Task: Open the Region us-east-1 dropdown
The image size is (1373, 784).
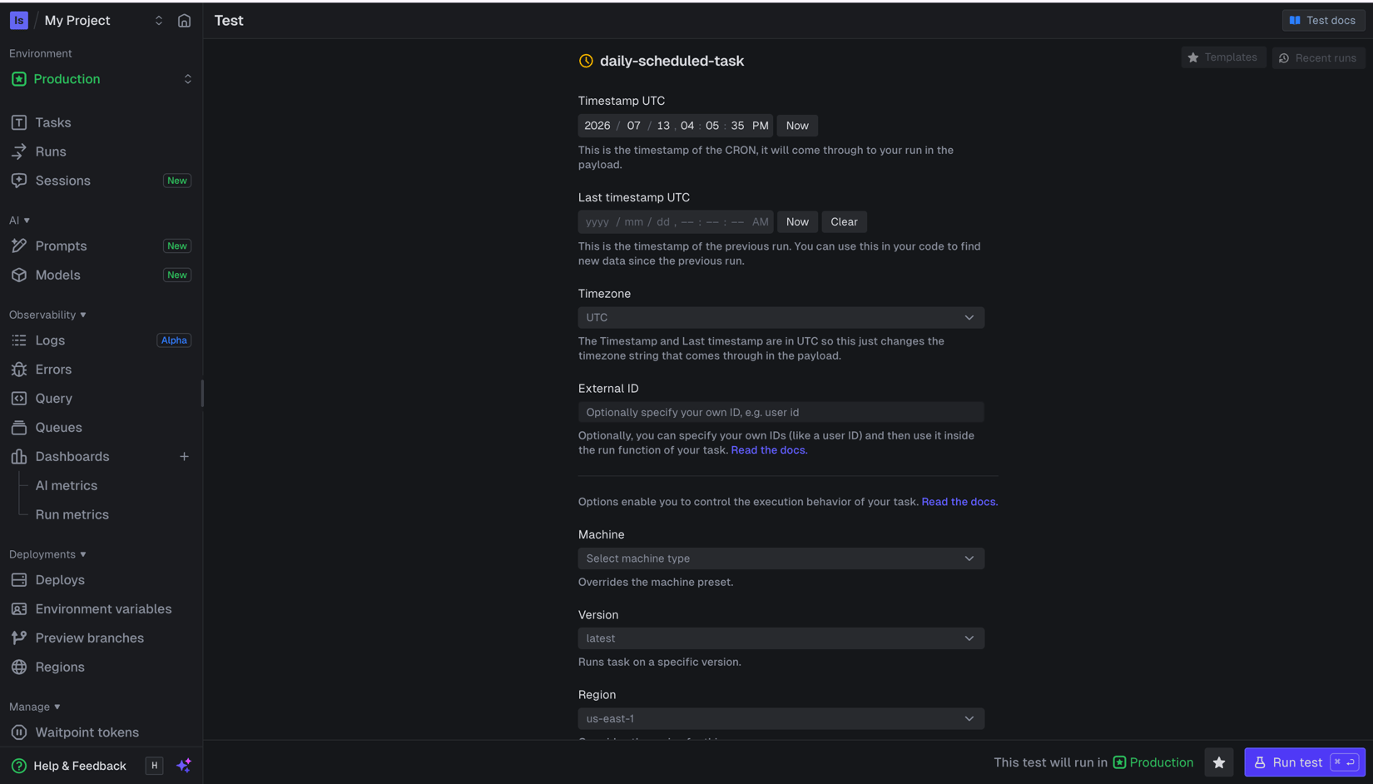Action: pyautogui.click(x=781, y=718)
